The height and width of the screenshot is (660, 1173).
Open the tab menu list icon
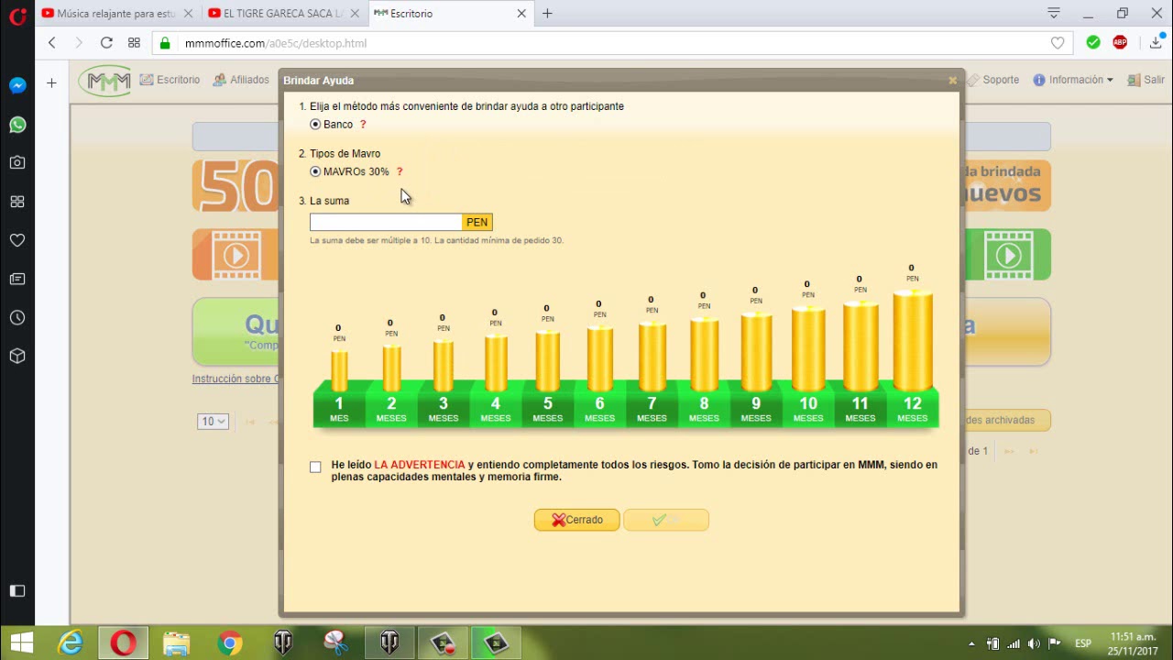tap(1054, 14)
